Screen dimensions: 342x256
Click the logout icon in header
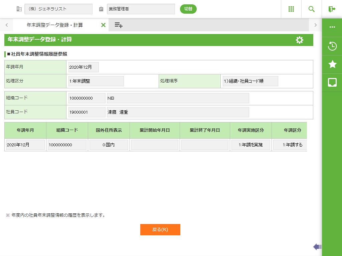point(332,9)
